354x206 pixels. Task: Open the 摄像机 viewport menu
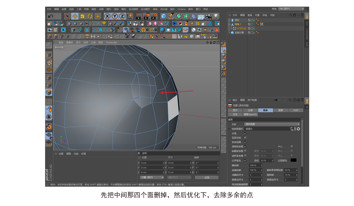click(x=70, y=43)
